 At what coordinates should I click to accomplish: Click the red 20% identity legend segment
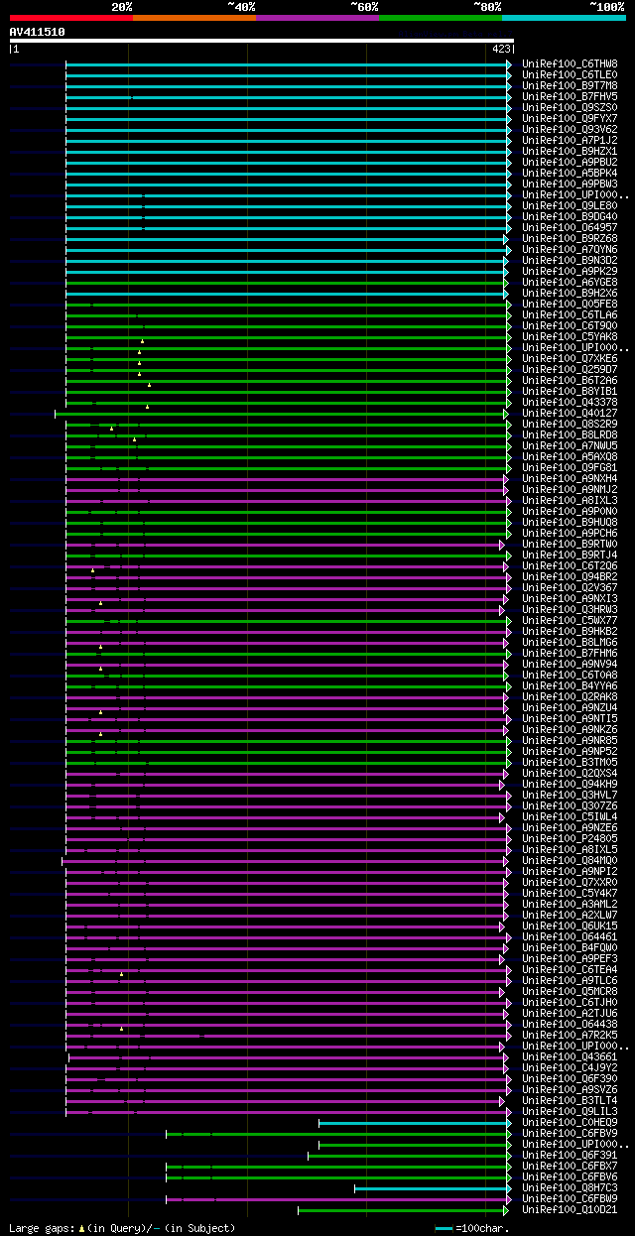coord(70,18)
